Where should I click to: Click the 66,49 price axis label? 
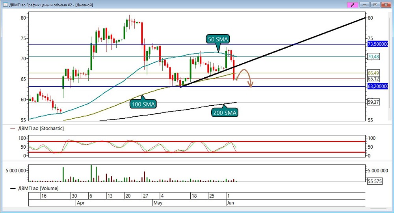(373, 73)
